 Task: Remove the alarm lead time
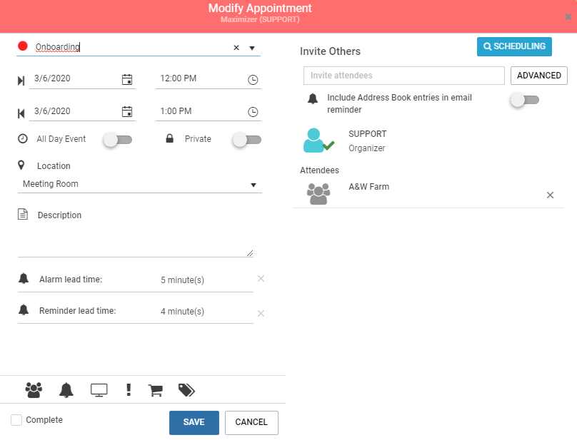click(261, 279)
